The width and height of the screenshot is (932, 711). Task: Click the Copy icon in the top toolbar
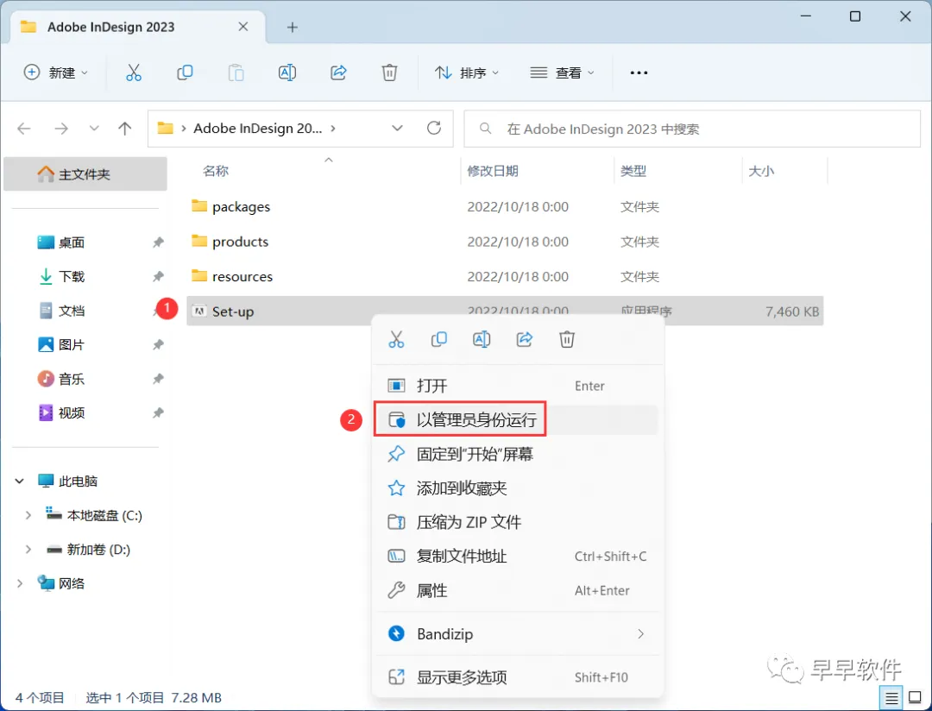[185, 72]
